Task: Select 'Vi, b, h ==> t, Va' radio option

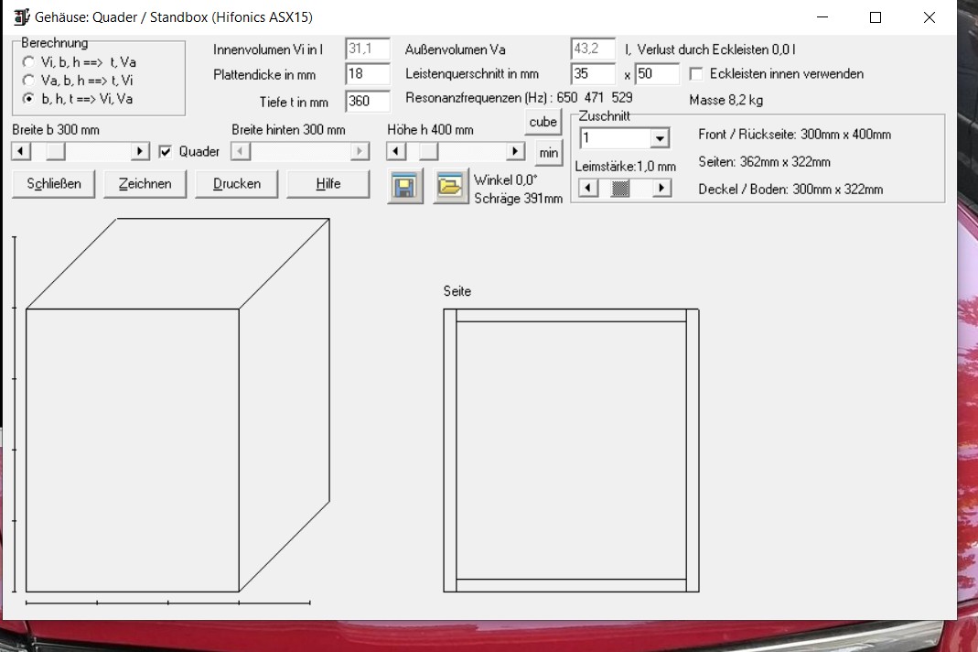Action: pos(28,62)
